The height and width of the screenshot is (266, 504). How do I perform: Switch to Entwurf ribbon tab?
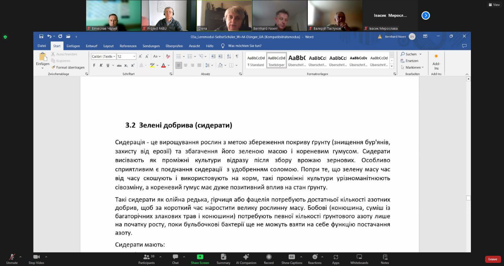click(x=91, y=46)
